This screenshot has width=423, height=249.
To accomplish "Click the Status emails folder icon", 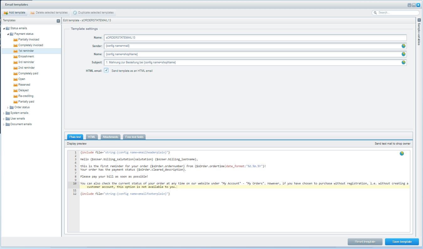I will [8, 28].
